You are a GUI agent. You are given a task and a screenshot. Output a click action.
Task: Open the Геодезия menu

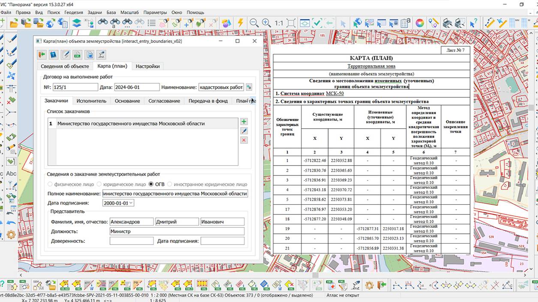(74, 12)
